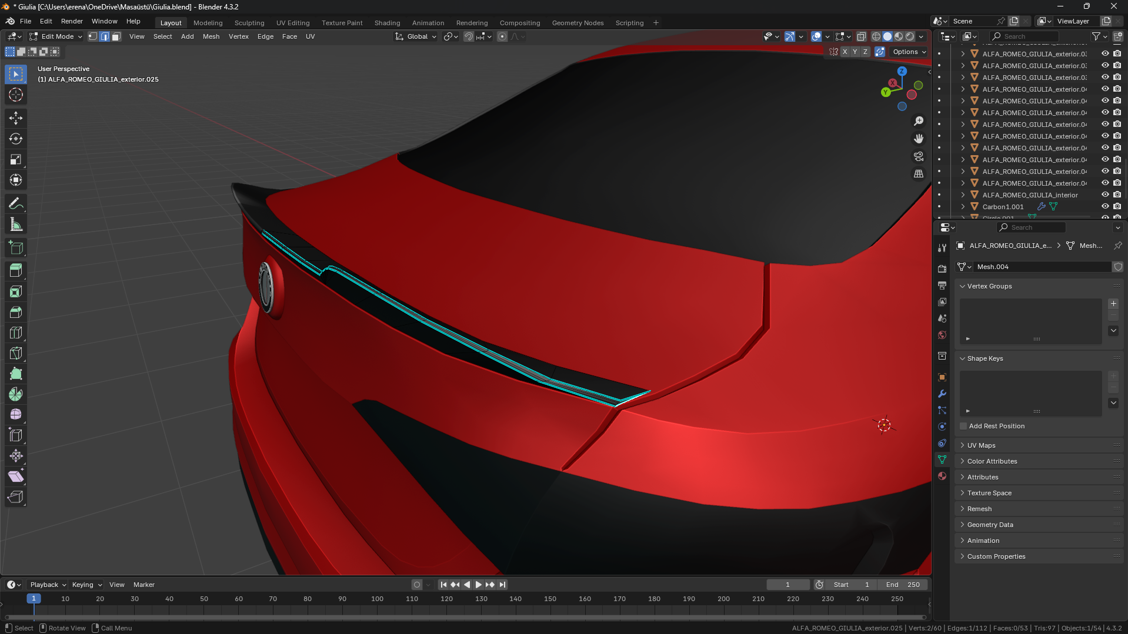Screen dimensions: 1128x634
Task: Select the Edge Slide tool
Action: [x=16, y=435]
